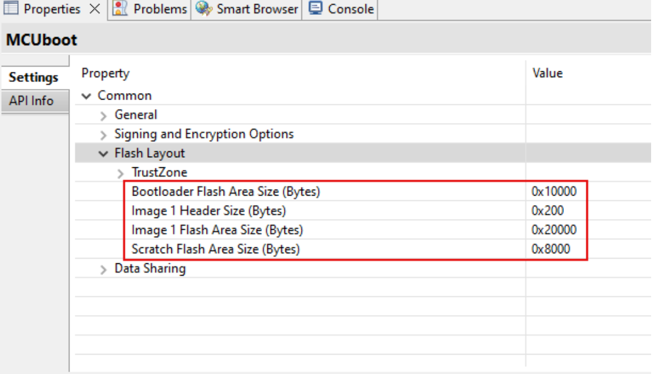The width and height of the screenshot is (657, 374).
Task: Expand Signing and Encryption Options
Action: click(103, 134)
